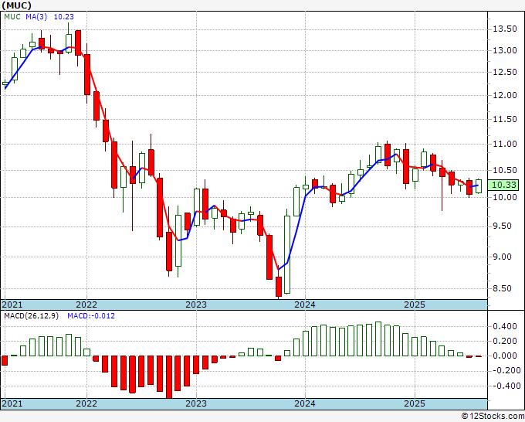Click the 12Stocks.com copyright link
This screenshot has height=422, width=525.
tap(493, 417)
